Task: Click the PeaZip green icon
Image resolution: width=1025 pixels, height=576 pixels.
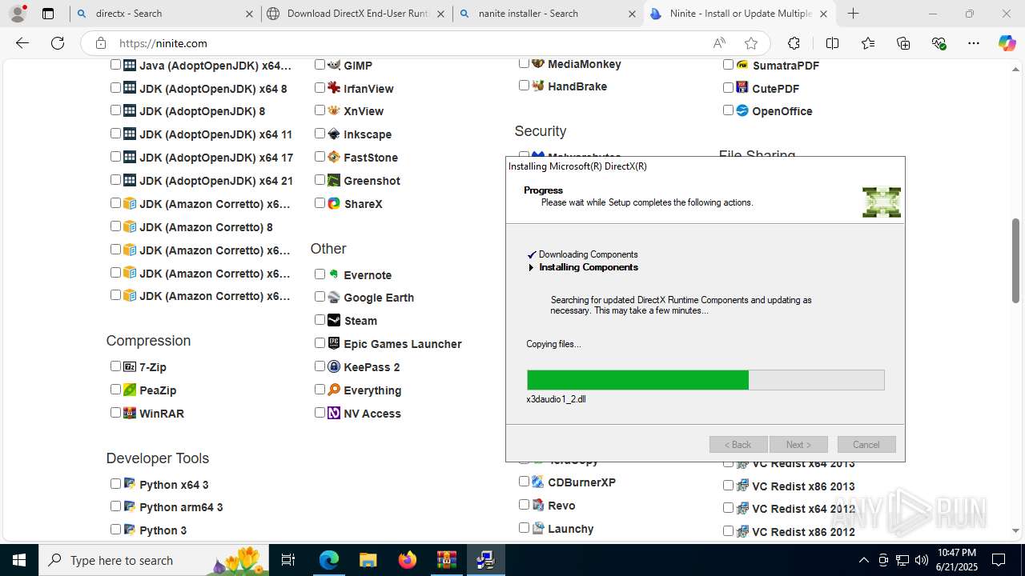Action: (x=130, y=390)
